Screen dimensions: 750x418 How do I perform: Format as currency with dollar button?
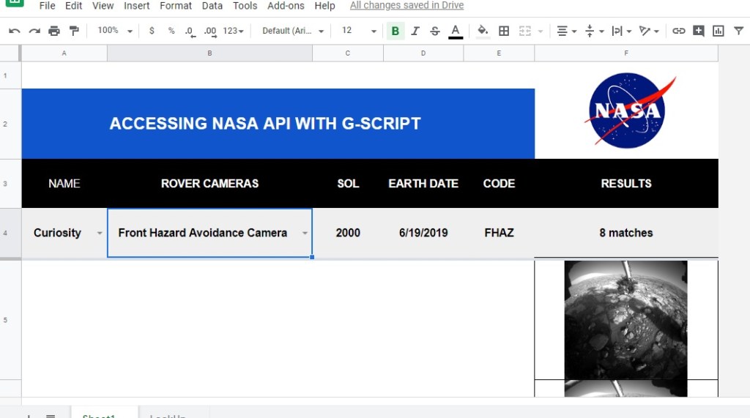point(152,31)
